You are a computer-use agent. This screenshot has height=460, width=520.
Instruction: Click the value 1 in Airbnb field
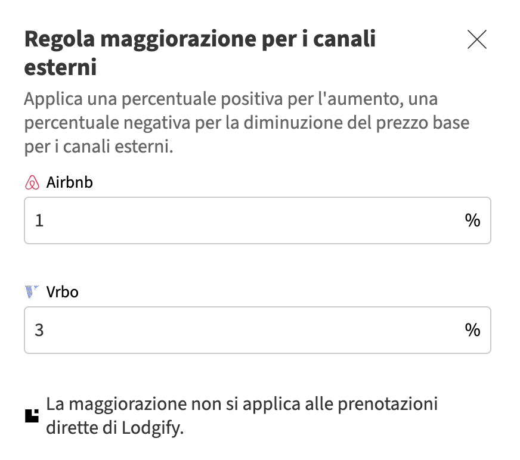39,221
